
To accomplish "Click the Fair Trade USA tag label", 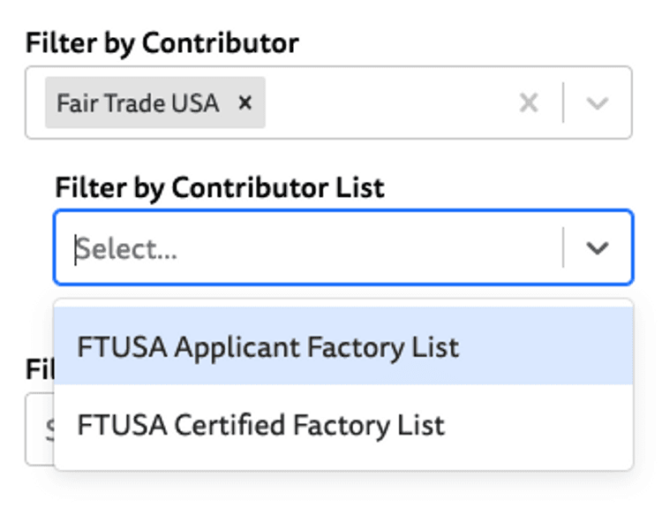I will [x=138, y=103].
